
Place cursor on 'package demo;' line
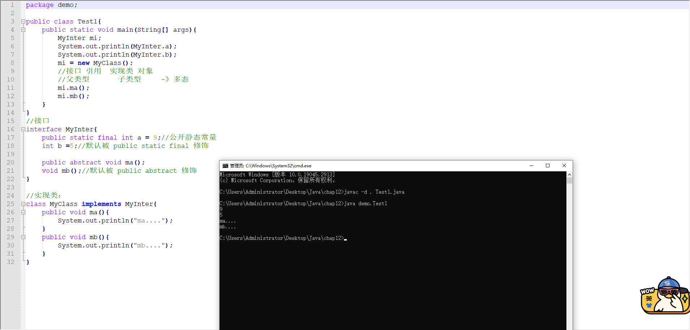click(52, 5)
